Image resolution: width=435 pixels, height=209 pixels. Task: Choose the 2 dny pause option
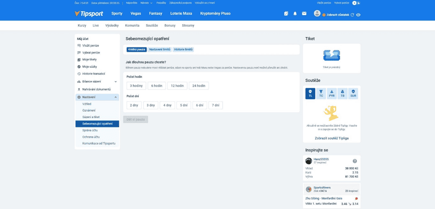click(x=134, y=105)
